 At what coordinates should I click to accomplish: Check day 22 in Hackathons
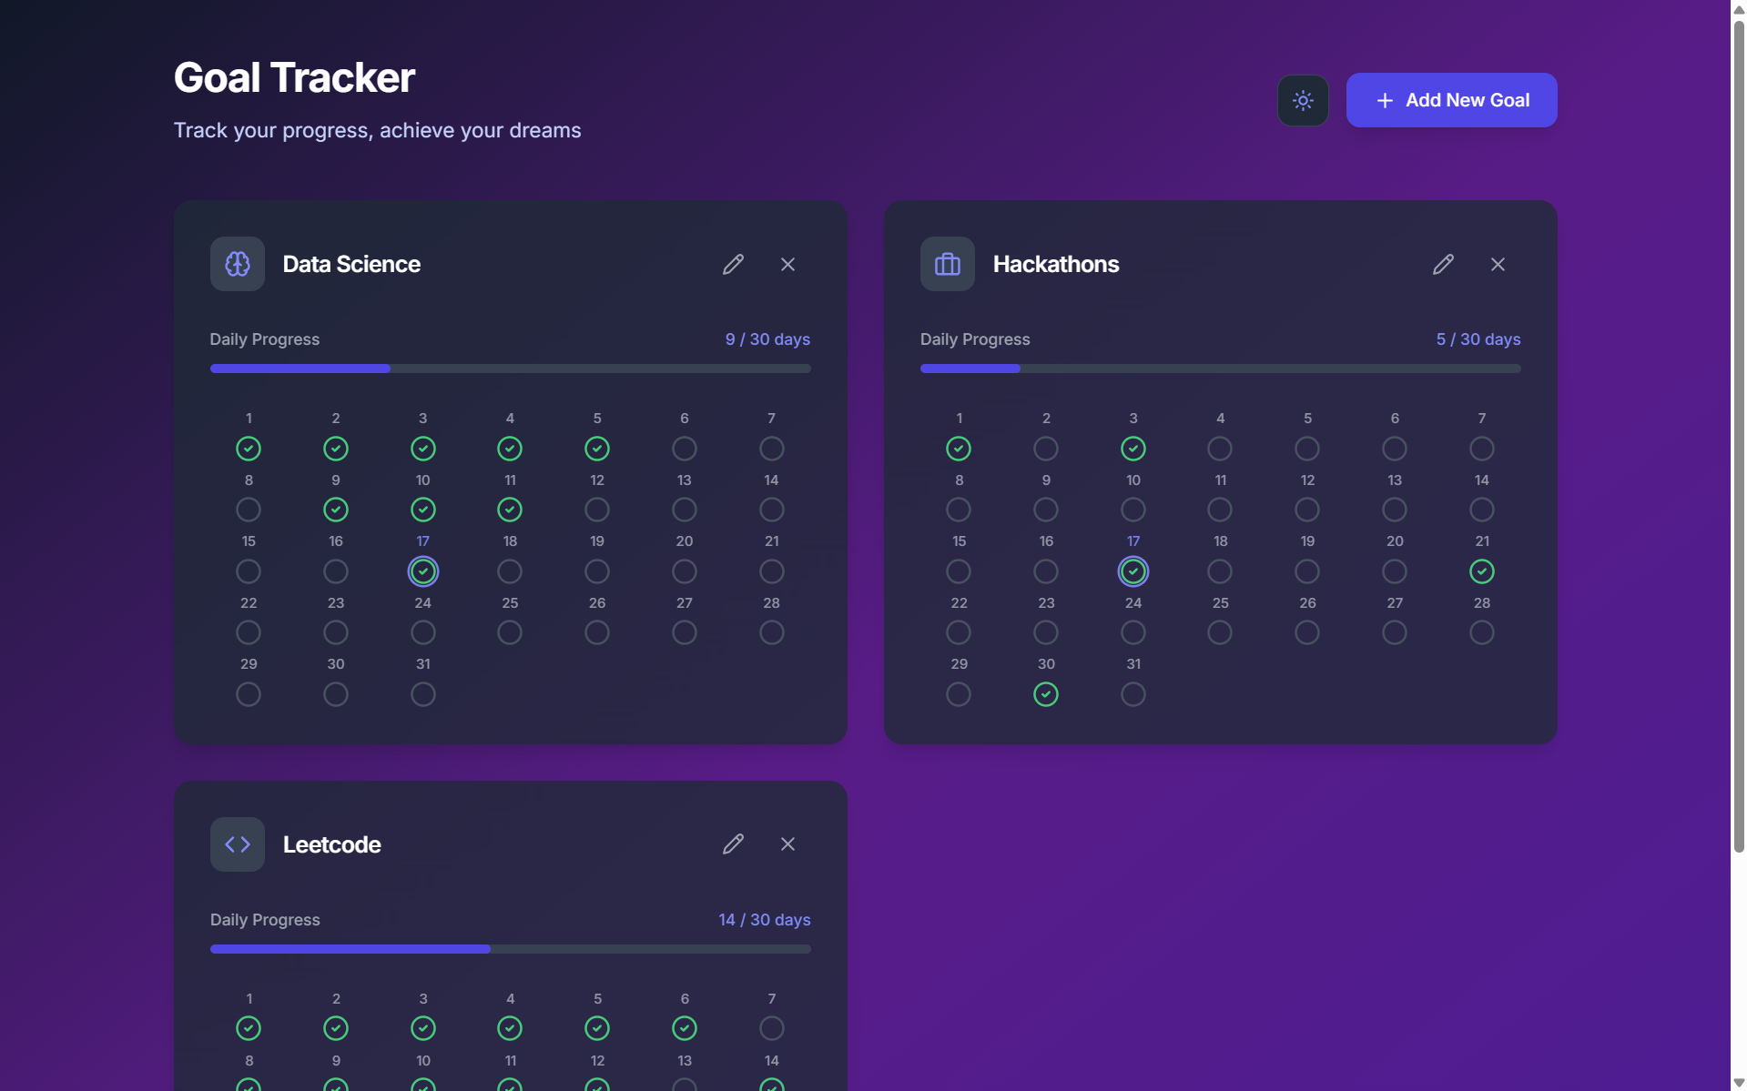[x=959, y=632]
